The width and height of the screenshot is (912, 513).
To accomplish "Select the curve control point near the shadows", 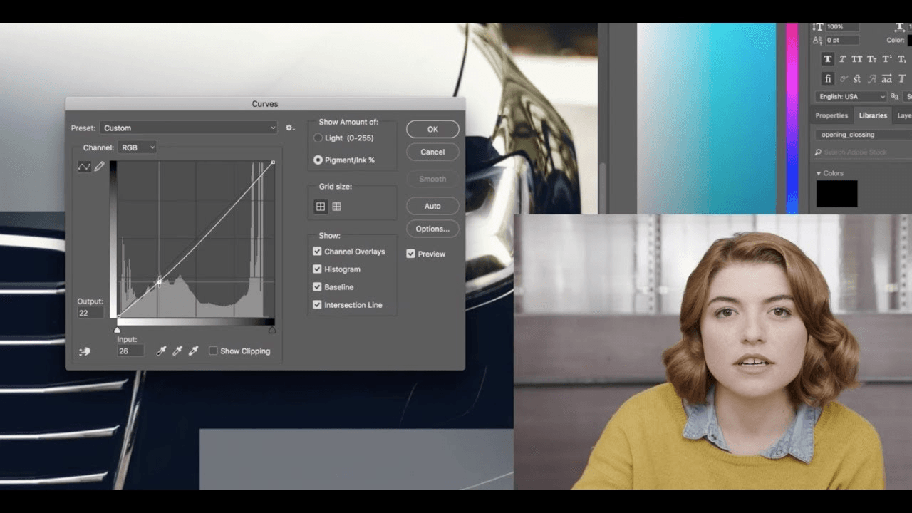I will 160,281.
